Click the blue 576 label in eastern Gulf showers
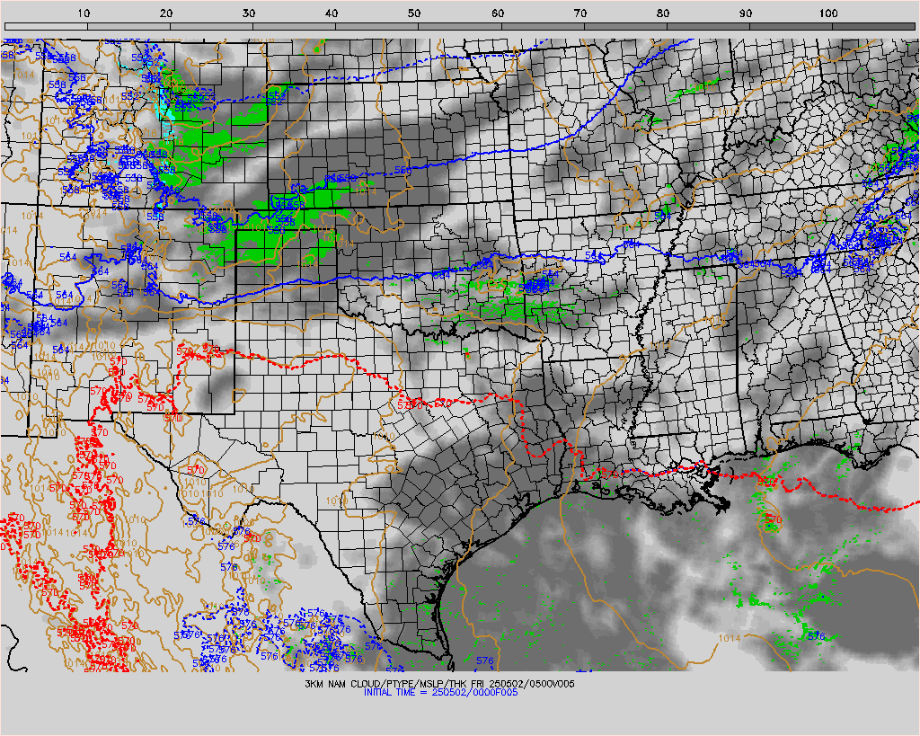Viewport: 920px width, 736px height. click(816, 636)
